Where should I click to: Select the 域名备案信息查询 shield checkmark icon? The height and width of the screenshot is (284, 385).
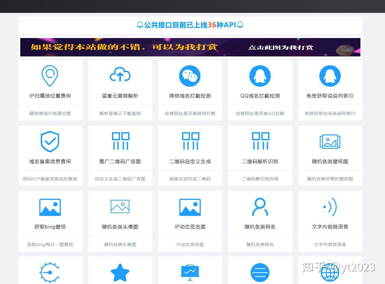(x=50, y=141)
